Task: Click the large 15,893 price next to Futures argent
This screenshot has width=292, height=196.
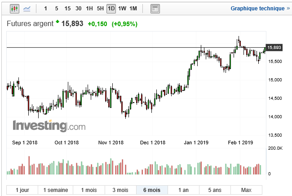Action: pos(72,24)
